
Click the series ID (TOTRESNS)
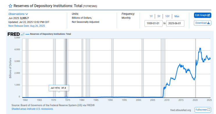[90, 6]
